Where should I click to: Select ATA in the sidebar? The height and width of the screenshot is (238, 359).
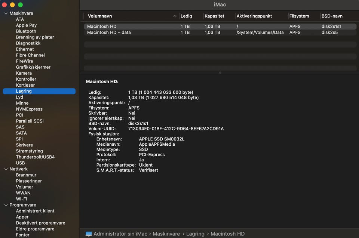pos(20,19)
